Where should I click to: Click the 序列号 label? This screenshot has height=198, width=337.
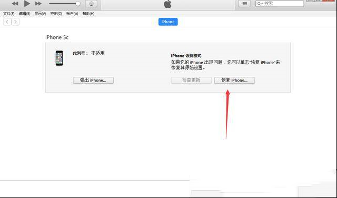[81, 53]
